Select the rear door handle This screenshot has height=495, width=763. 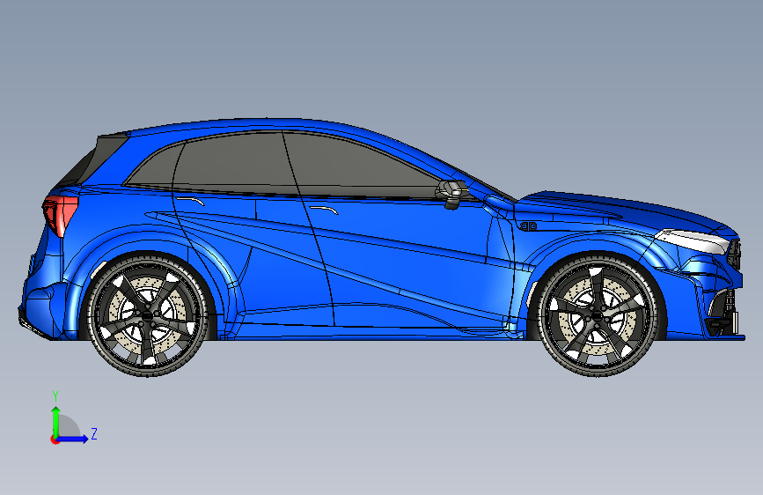[190, 201]
